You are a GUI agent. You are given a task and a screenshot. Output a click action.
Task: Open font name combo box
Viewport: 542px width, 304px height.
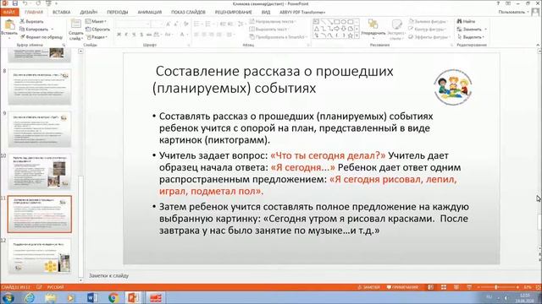[x=133, y=24]
